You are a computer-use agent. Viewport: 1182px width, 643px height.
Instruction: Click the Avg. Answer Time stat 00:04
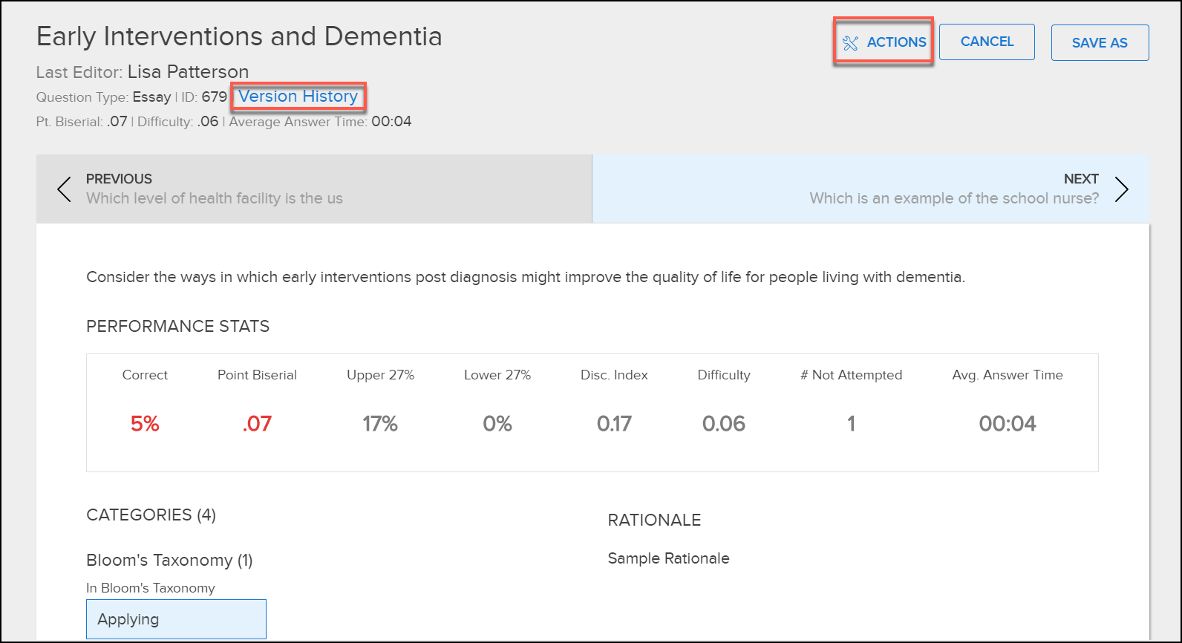click(1008, 424)
